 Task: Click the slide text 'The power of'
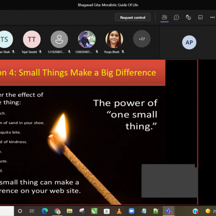point(125,103)
